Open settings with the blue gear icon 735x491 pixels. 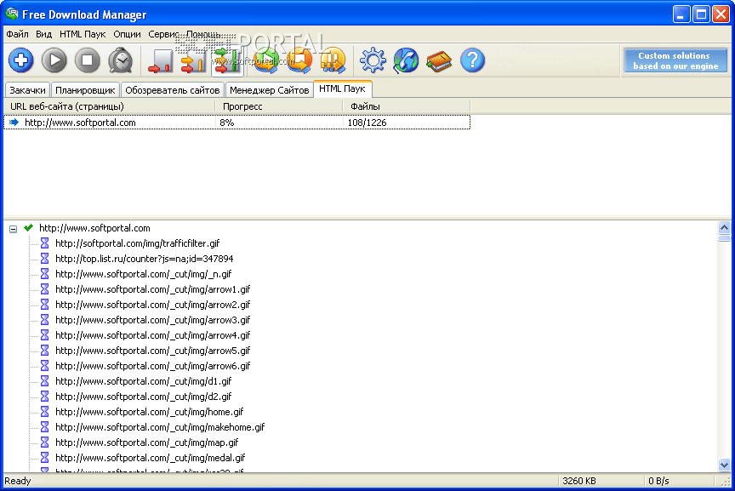(373, 60)
